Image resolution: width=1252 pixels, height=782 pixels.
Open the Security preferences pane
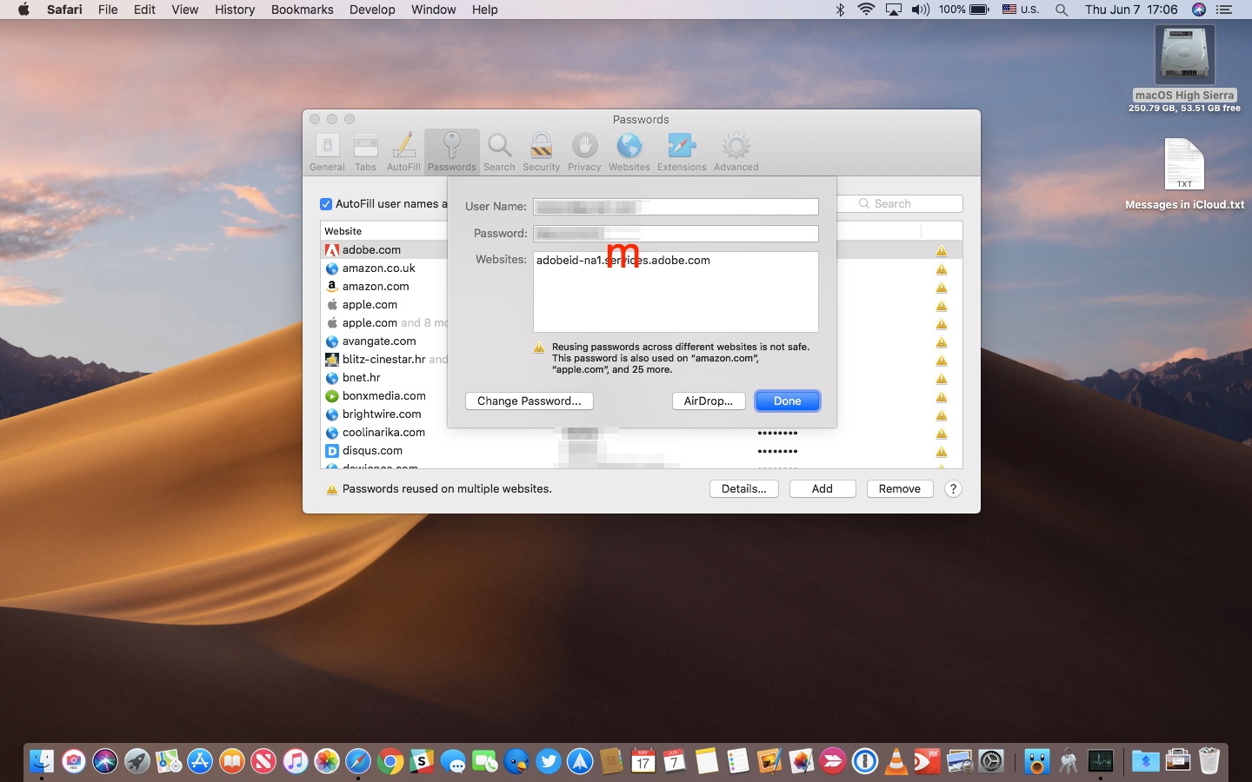pos(541,149)
